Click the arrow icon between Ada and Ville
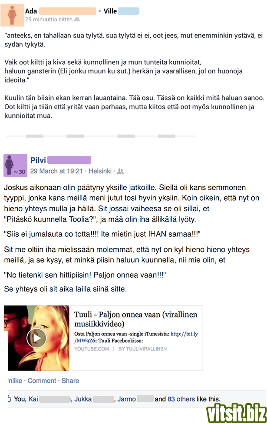 [100, 11]
